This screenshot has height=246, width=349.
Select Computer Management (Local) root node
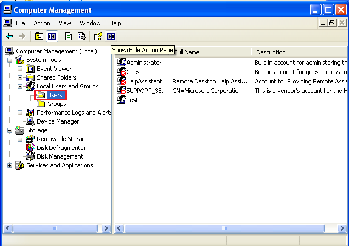point(57,51)
